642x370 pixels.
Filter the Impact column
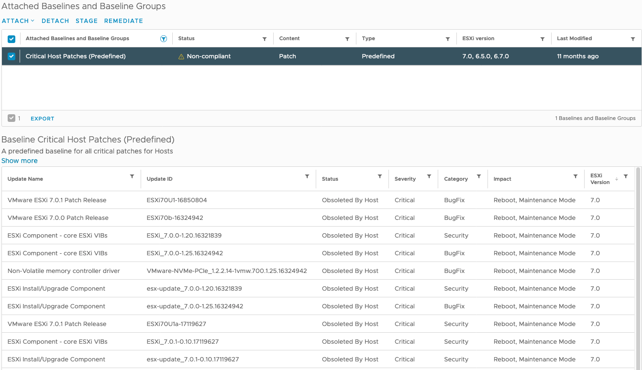(576, 176)
